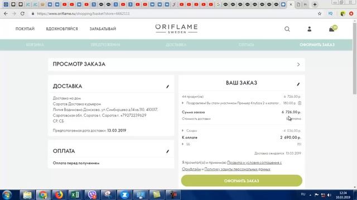The image size is (357, 200).
Task: Open the ВДОХНОВЛЯЙСЯ menu
Action: (62, 29)
